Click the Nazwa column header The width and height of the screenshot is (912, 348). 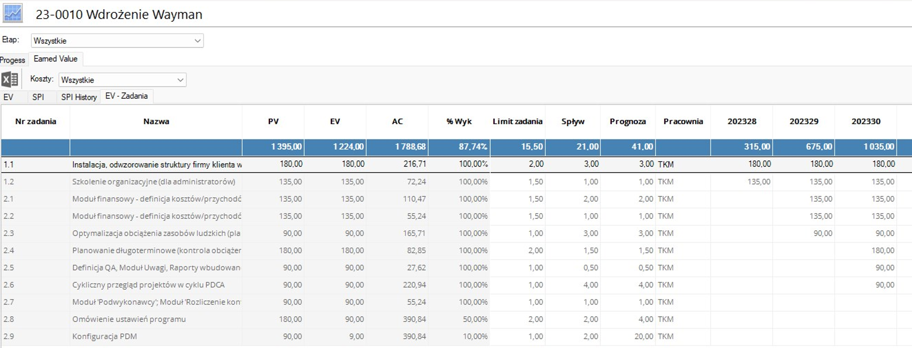pos(156,122)
